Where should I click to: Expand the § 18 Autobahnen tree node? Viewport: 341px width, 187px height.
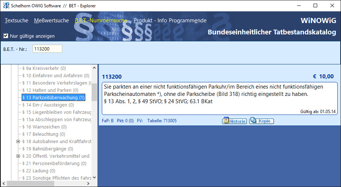tap(18, 142)
